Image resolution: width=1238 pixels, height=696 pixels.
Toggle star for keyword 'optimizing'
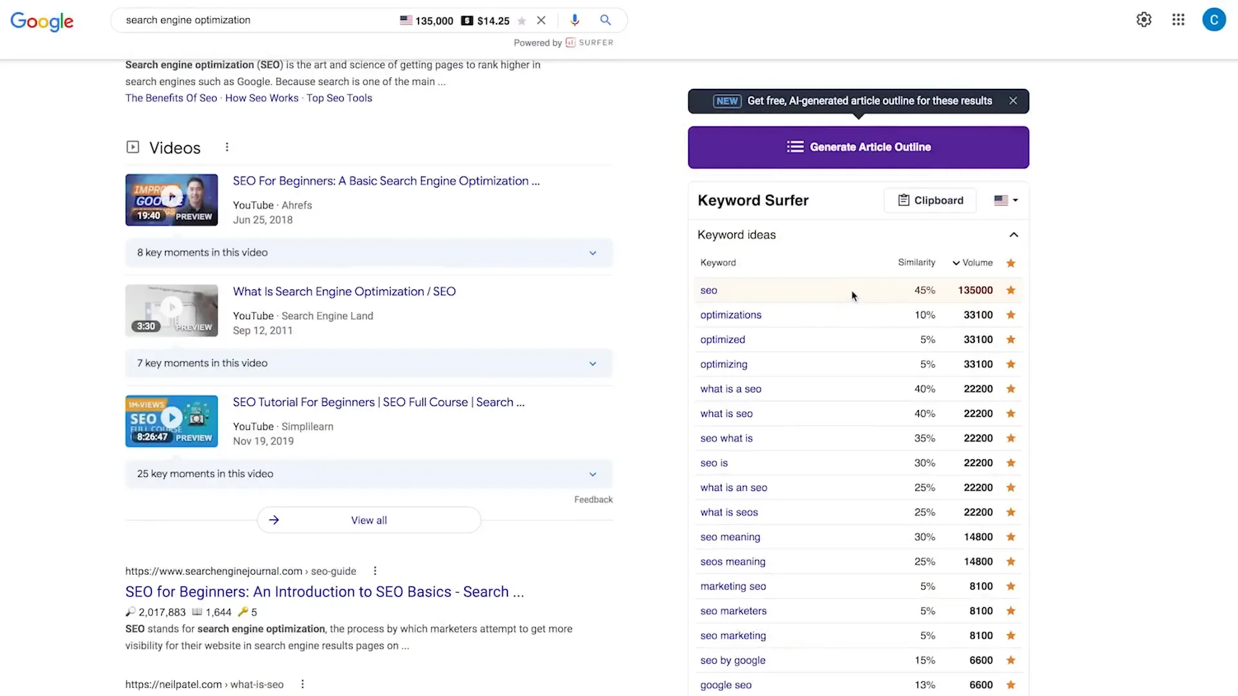[x=1011, y=364]
